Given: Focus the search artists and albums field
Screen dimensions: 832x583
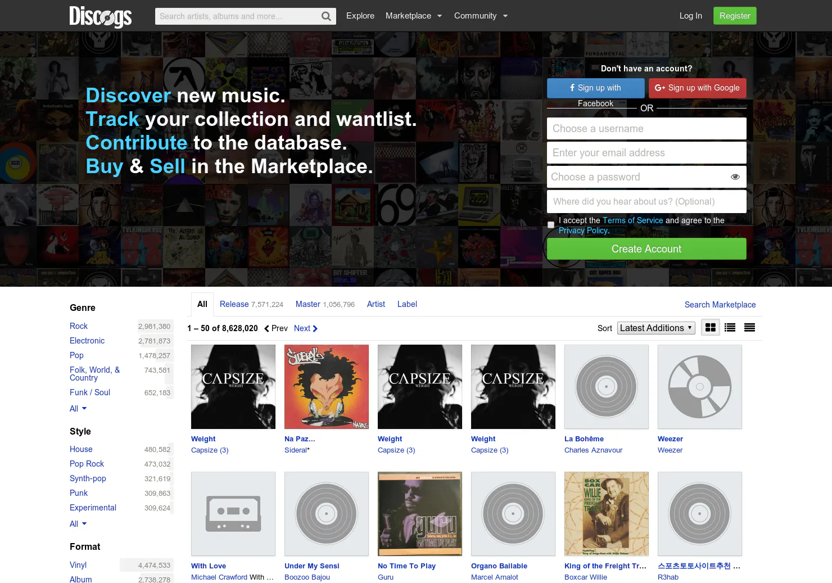Looking at the screenshot, I should (x=237, y=16).
